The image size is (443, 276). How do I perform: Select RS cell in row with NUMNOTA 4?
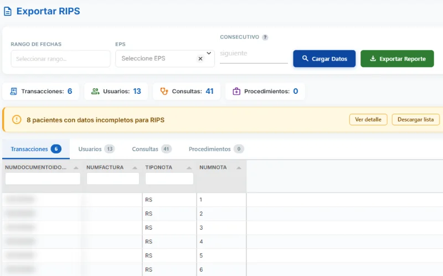click(x=169, y=242)
